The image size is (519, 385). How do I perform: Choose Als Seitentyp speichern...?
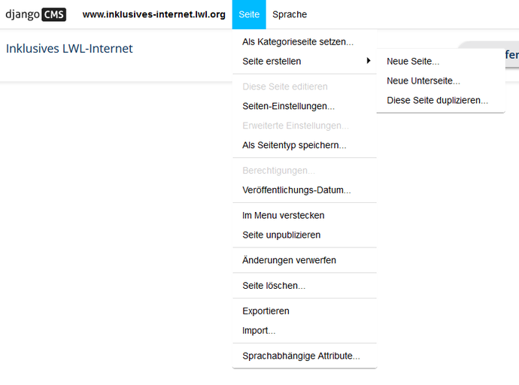pyautogui.click(x=305, y=145)
